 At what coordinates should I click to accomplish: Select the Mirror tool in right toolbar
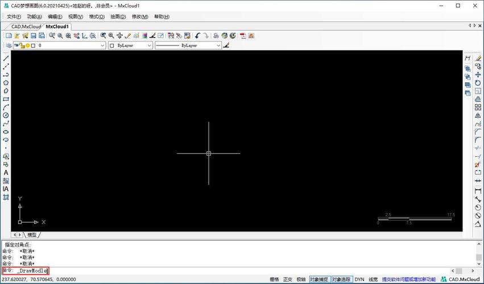pyautogui.click(x=478, y=115)
